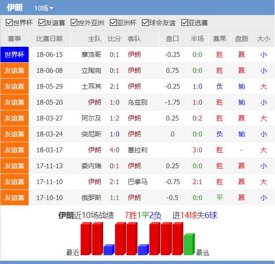Disable the 亚洲杯 match filter
Viewport: 275px width, 264px height.
[x=113, y=23]
